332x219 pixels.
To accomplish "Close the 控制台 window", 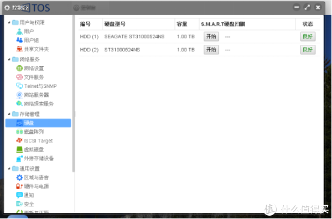I will click(318, 7).
